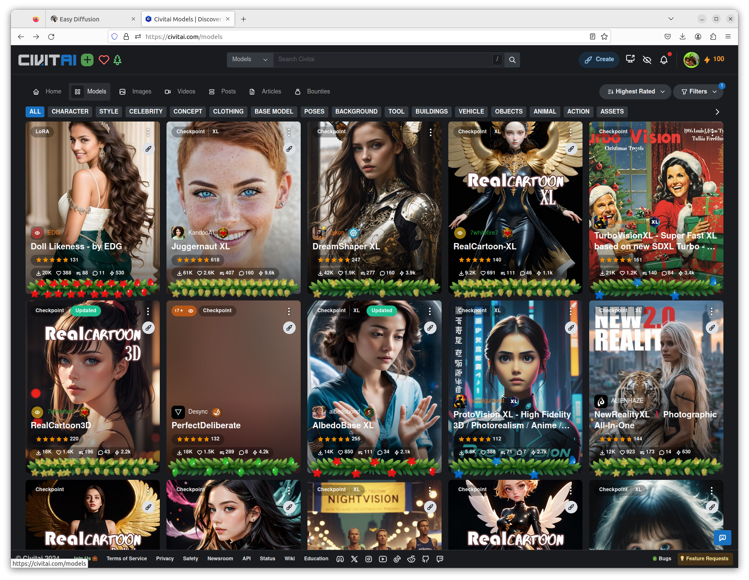Click the Bugs footer button
Screen dimensions: 749x580
(x=662, y=559)
